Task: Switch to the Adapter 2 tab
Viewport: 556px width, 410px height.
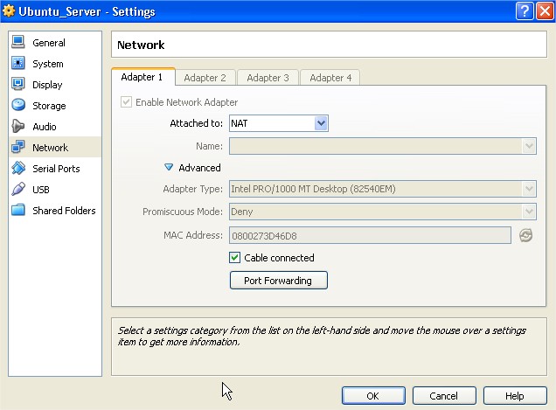Action: point(205,78)
